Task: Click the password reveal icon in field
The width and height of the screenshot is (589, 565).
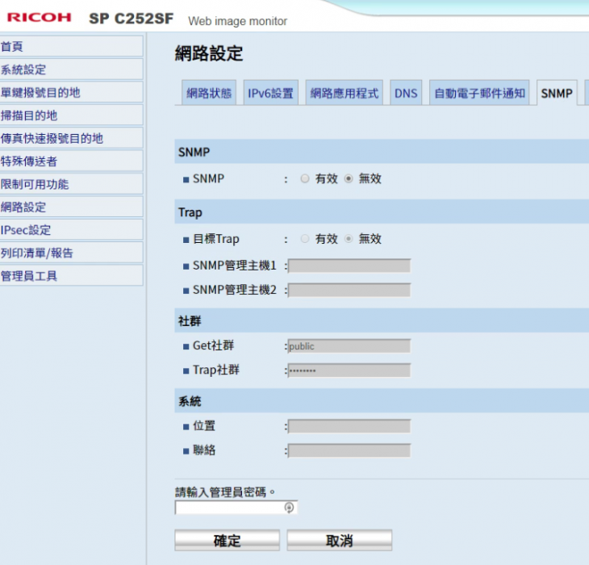Action: point(289,508)
